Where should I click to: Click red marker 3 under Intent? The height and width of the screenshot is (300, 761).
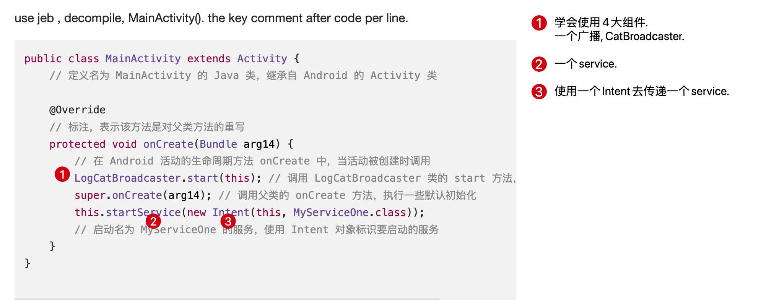[x=228, y=221]
